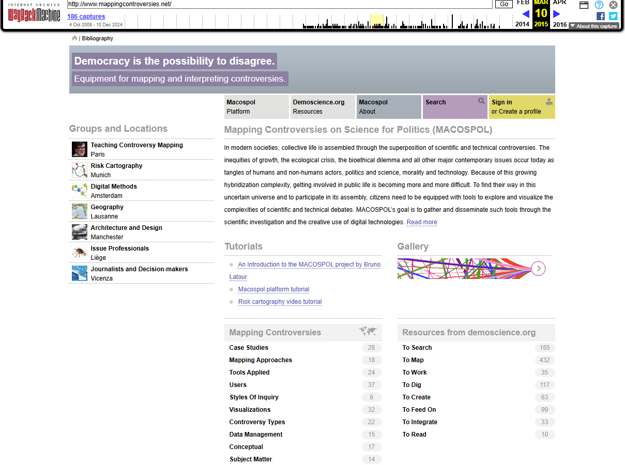The width and height of the screenshot is (625, 465).
Task: Click the Sign in profile icon
Action: 548,101
